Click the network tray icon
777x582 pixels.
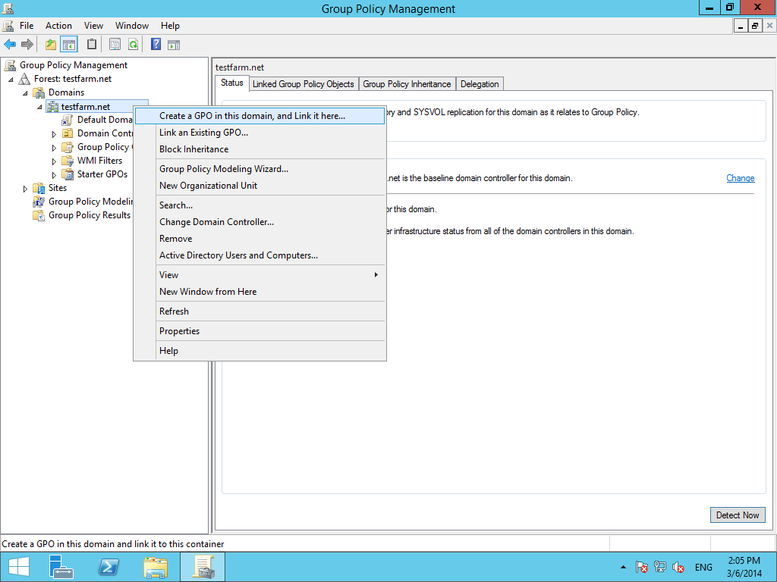[x=659, y=567]
